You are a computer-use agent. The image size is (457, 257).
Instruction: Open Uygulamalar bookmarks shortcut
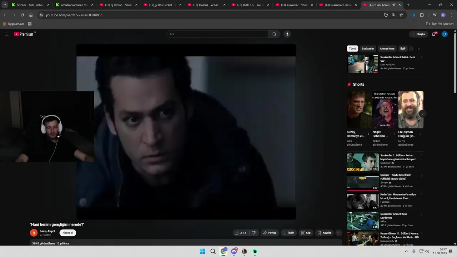point(13,24)
